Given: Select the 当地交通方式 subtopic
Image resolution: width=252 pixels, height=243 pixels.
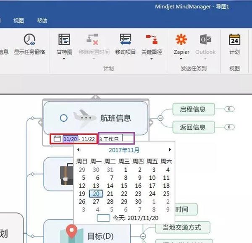Looking at the screenshot, I should click(x=183, y=227).
